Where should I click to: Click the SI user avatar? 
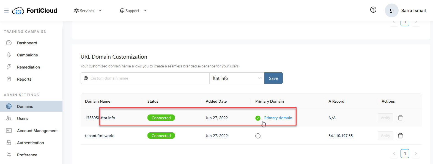(392, 11)
